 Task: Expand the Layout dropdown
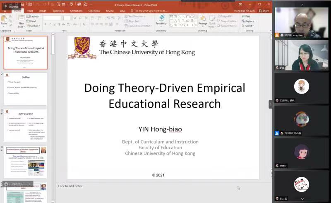coord(34,17)
